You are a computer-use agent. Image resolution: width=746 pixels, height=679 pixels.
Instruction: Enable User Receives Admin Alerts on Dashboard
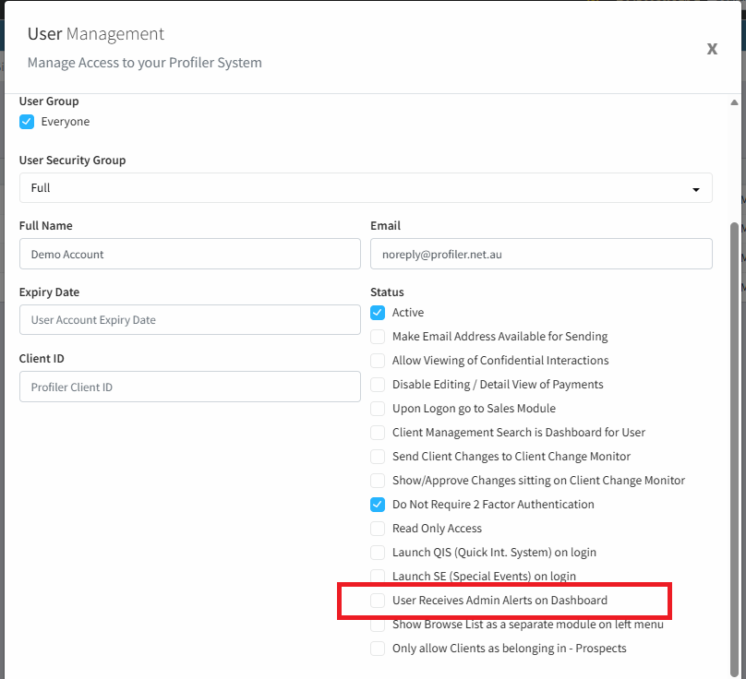point(378,601)
